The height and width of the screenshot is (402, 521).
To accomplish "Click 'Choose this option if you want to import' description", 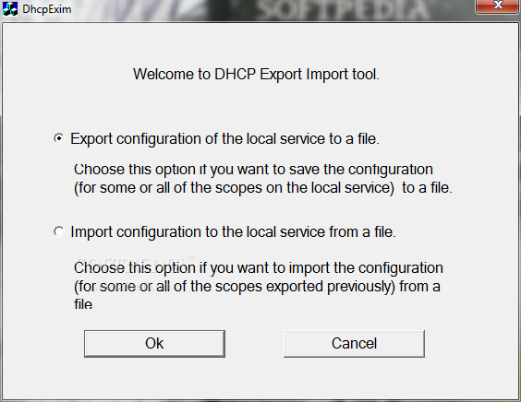I will pos(259,286).
